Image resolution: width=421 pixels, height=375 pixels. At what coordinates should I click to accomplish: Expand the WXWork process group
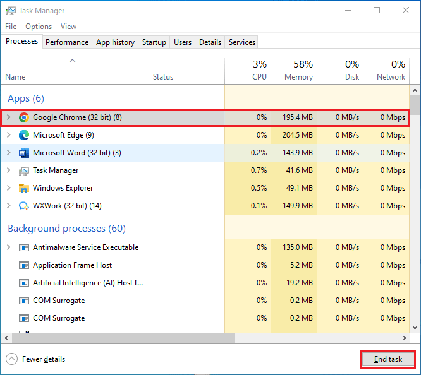pos(9,206)
